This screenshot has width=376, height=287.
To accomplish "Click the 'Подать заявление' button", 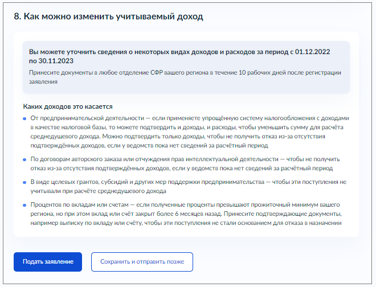I will [x=48, y=262].
